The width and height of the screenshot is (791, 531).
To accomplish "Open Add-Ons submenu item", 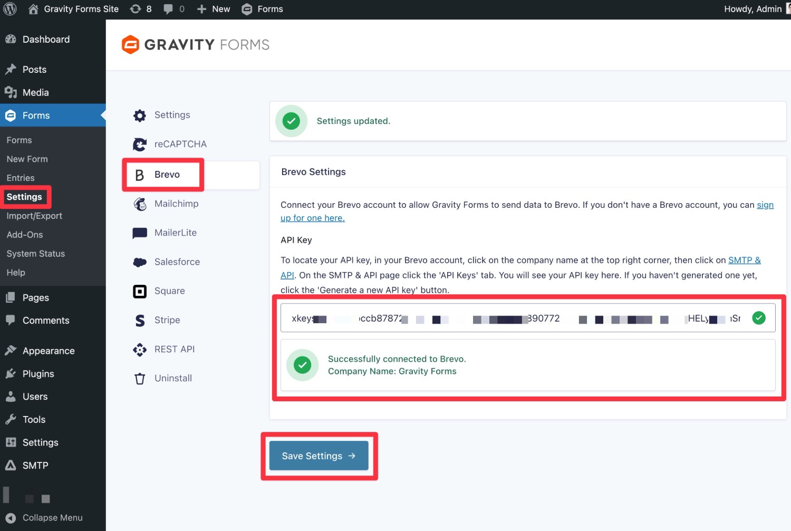I will 25,235.
